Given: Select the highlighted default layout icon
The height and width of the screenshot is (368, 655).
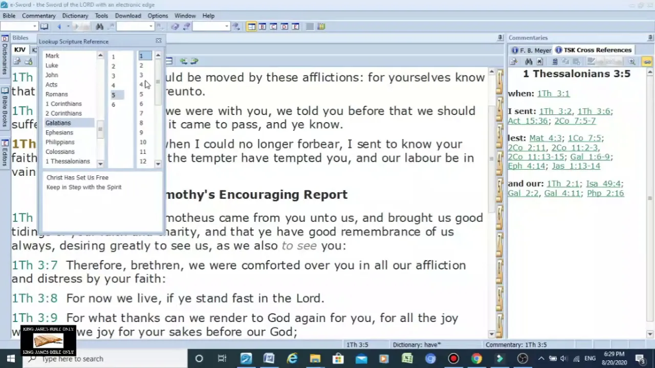Looking at the screenshot, I should pyautogui.click(x=251, y=27).
